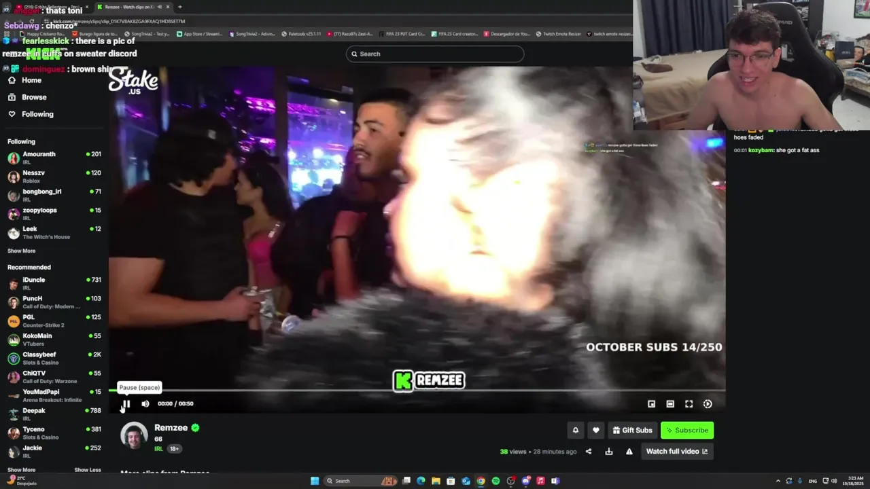The height and width of the screenshot is (489, 870).
Task: Download the clip with the download icon
Action: [x=609, y=452]
